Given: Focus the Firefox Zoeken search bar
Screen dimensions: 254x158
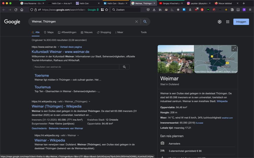Looking at the screenshot, I should tap(126, 10).
